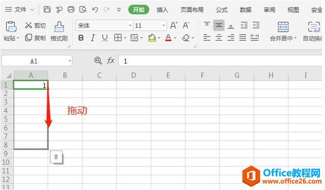Click 复制 copy button

tap(35, 38)
